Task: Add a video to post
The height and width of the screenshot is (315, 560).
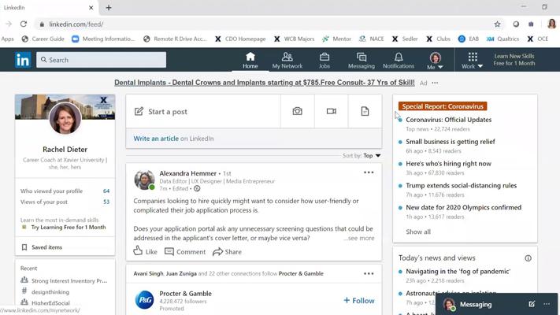Action: click(x=331, y=112)
